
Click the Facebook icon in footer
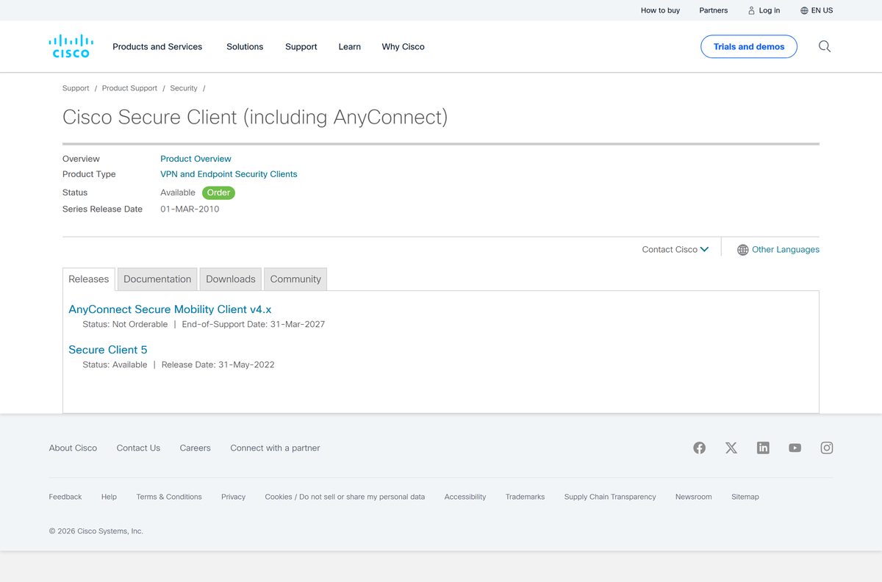click(699, 448)
